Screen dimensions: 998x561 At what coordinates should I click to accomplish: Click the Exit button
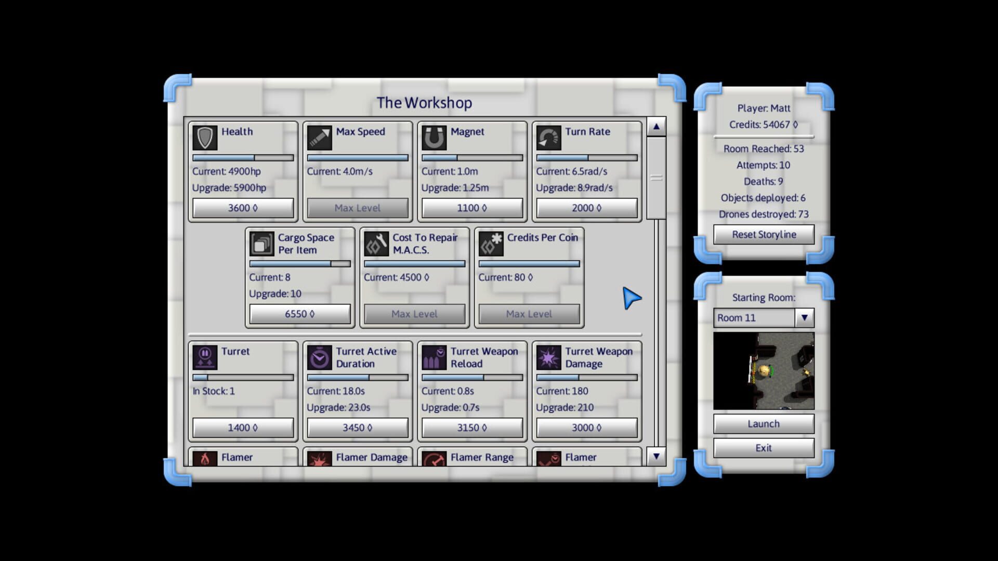point(764,448)
